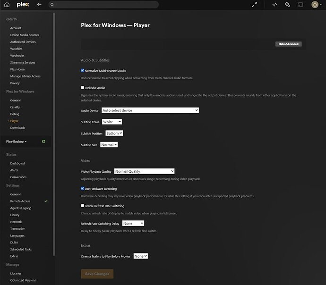The width and height of the screenshot is (326, 285).
Task: Open Languages settings in sidebar
Action: point(17,235)
